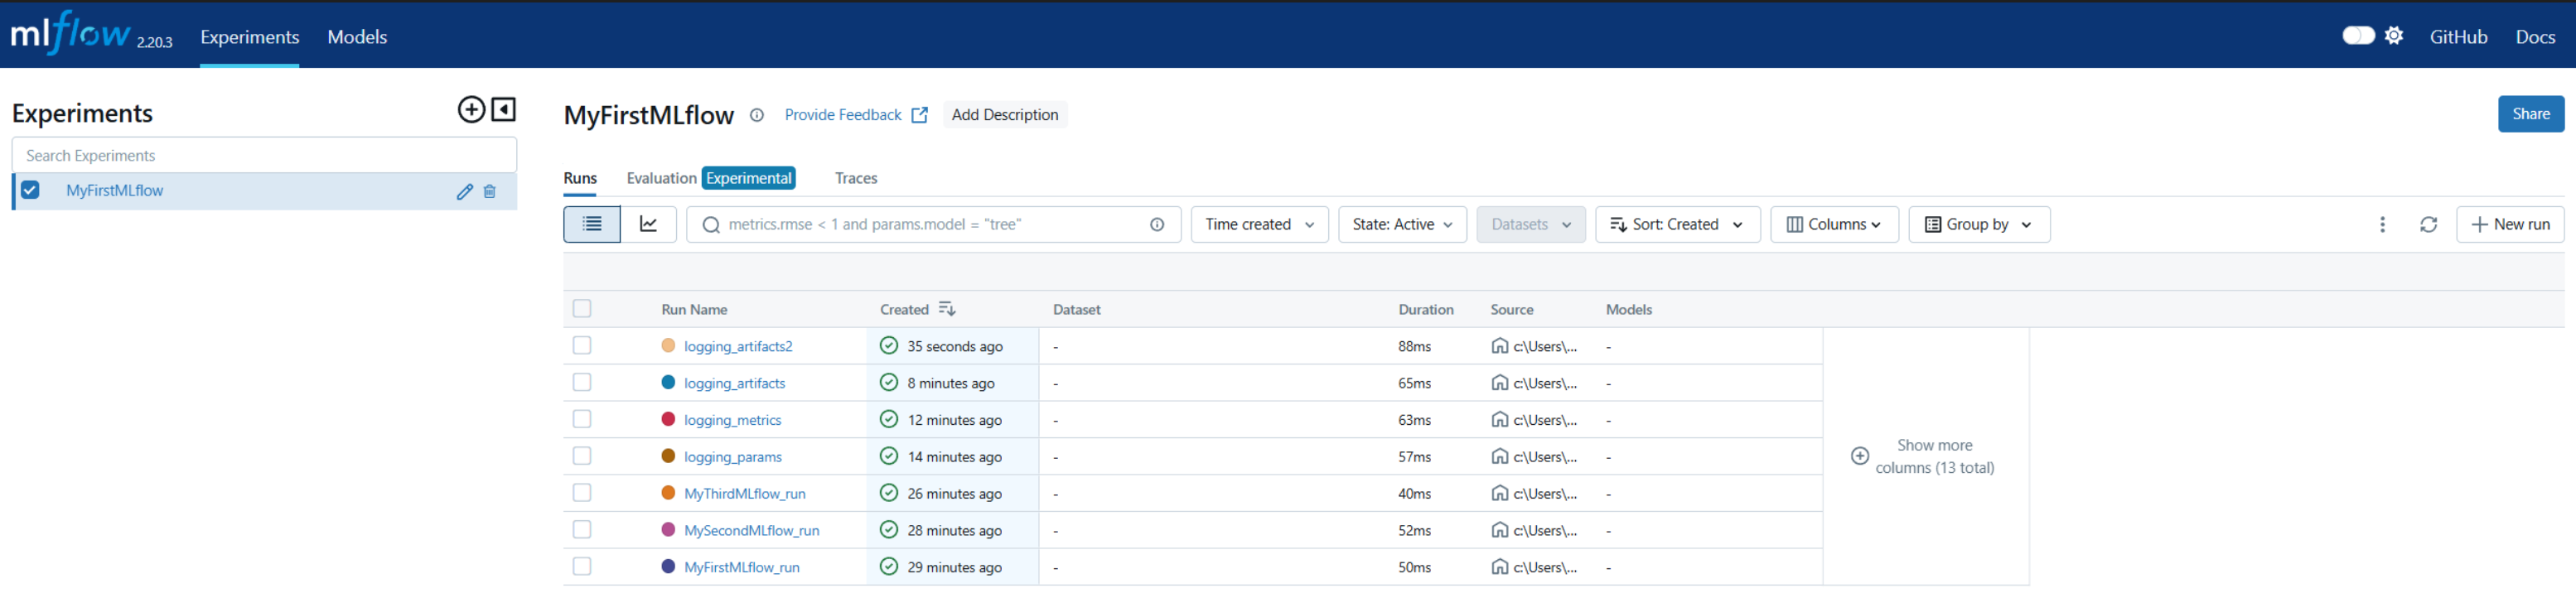
Task: Select the Evaluation Experimental tab
Action: (711, 178)
